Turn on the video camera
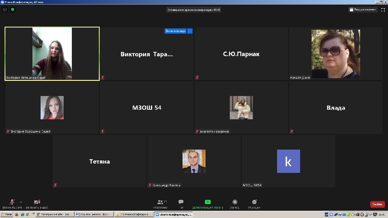Viewport: 388px width, 218px height. 37,204
